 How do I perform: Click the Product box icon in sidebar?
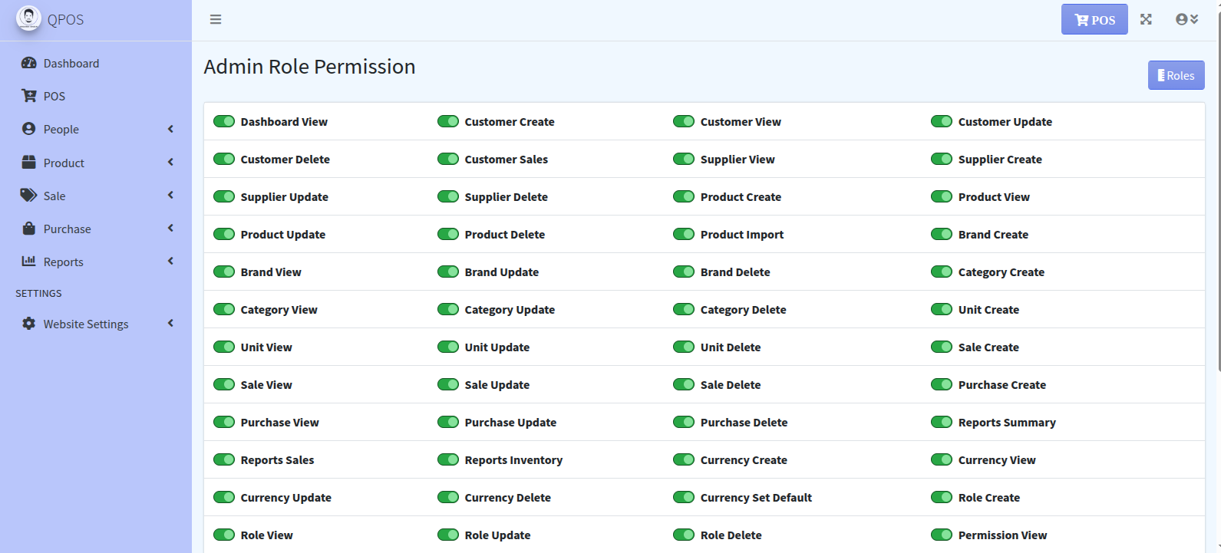[x=28, y=162]
